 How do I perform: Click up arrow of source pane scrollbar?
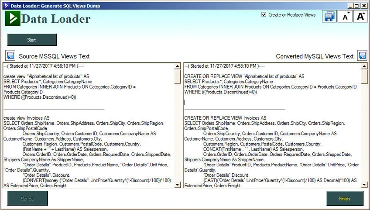coord(178,66)
